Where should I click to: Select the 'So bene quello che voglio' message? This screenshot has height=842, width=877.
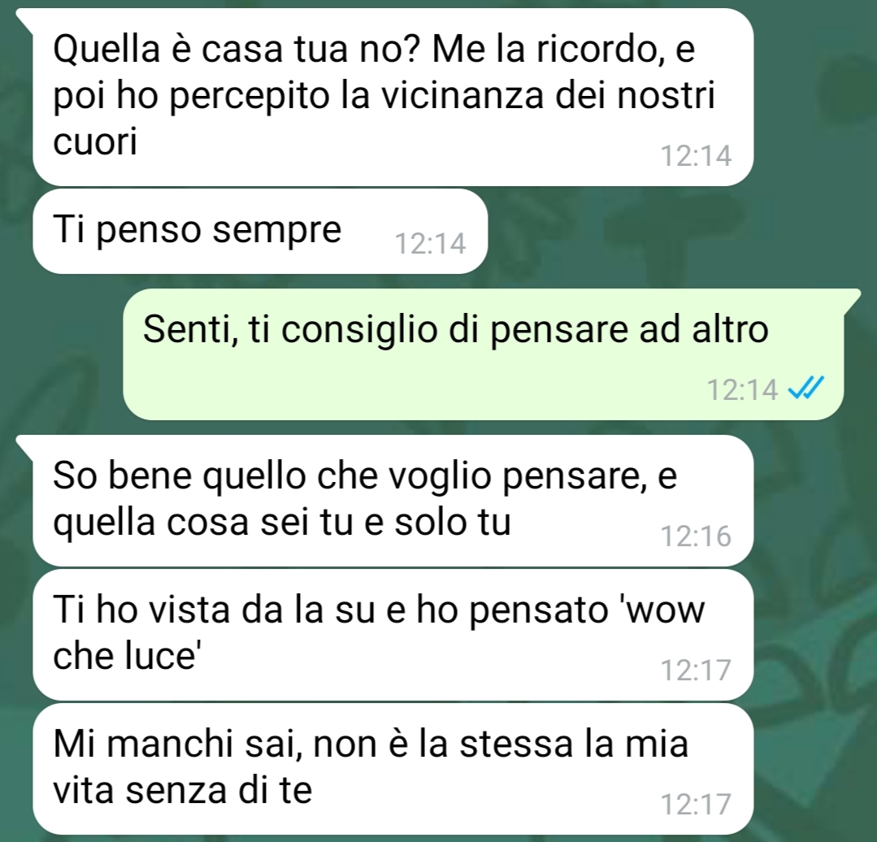393,501
